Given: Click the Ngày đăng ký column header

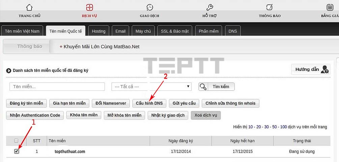Looking at the screenshot, I should pyautogui.click(x=181, y=141).
